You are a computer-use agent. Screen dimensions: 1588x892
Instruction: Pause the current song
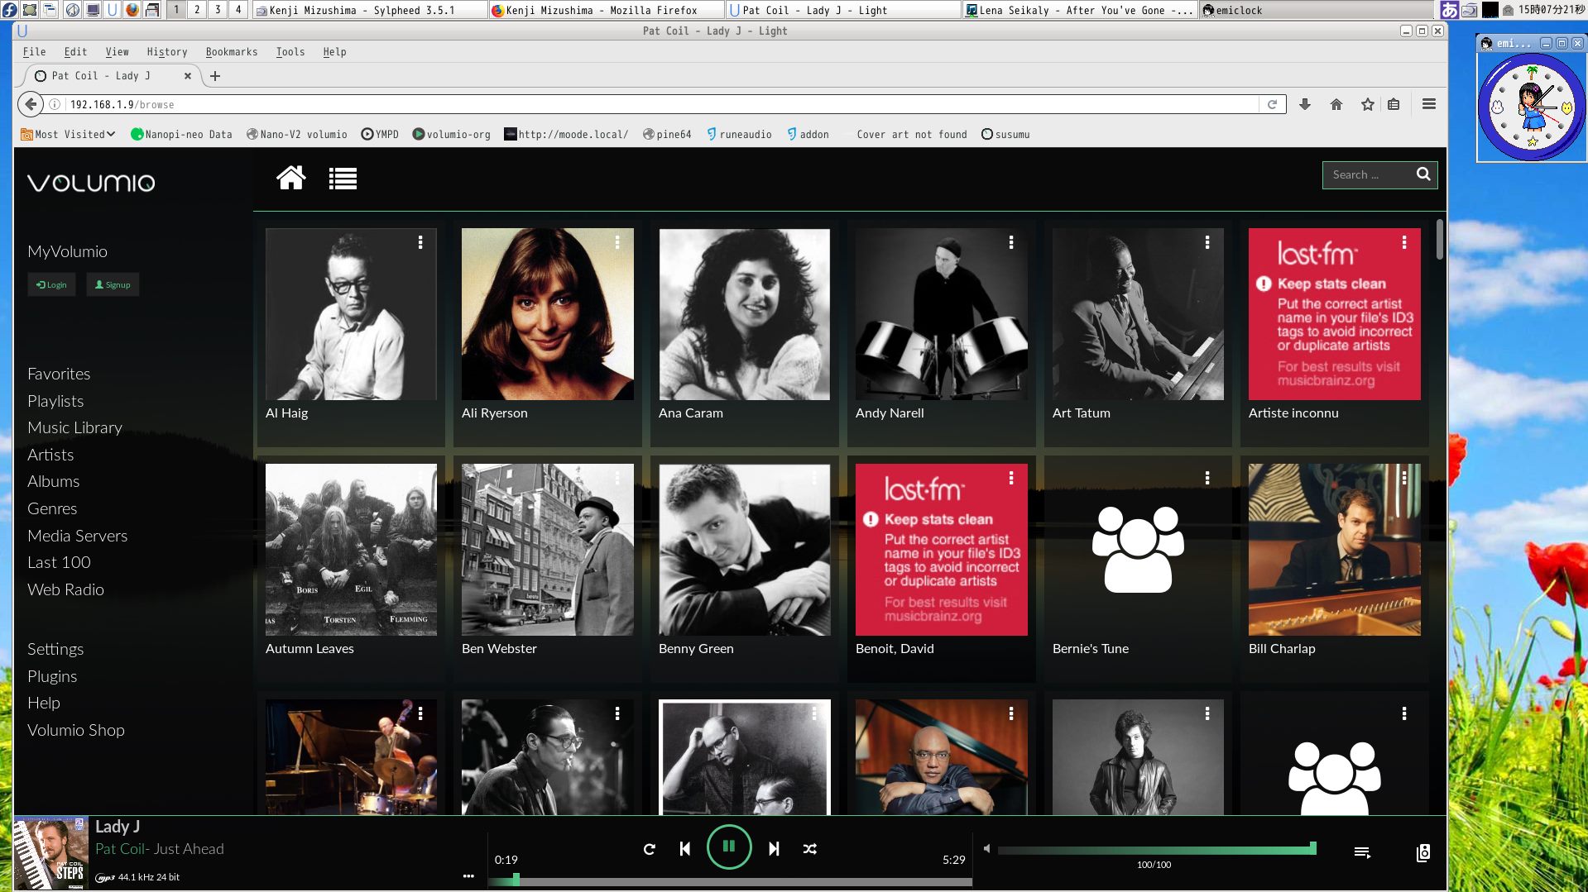[x=729, y=847]
